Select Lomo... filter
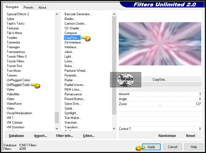 69,61
